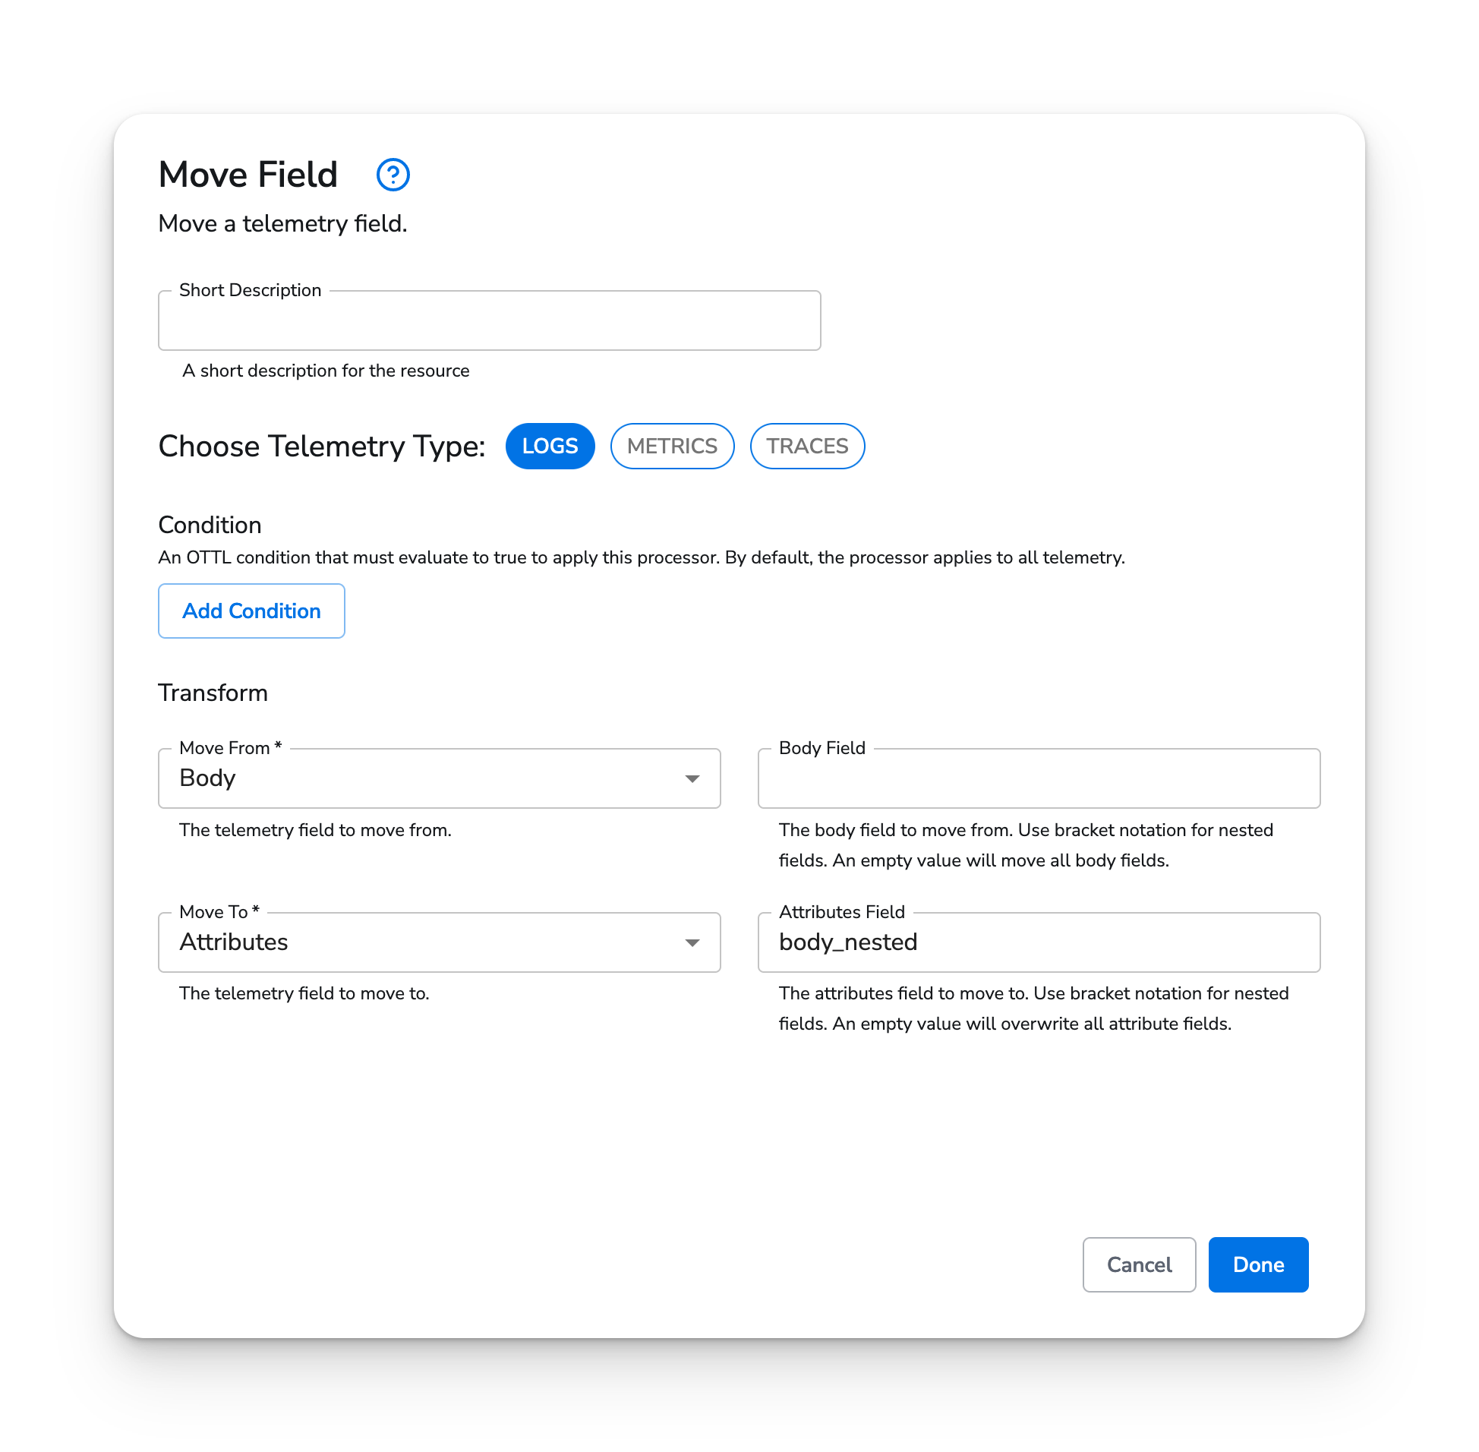The width and height of the screenshot is (1479, 1452).
Task: Select the METRICS telemetry type button
Action: point(671,446)
